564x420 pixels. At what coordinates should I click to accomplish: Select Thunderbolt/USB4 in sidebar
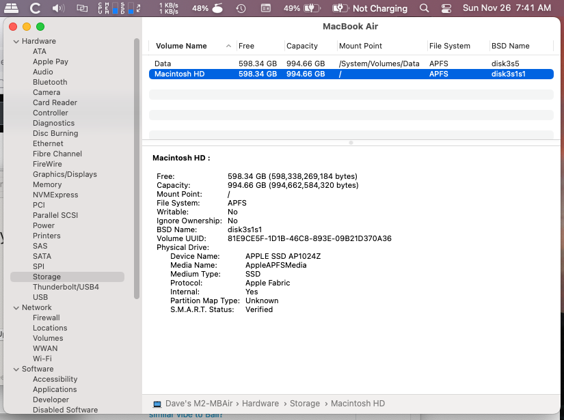coord(66,287)
